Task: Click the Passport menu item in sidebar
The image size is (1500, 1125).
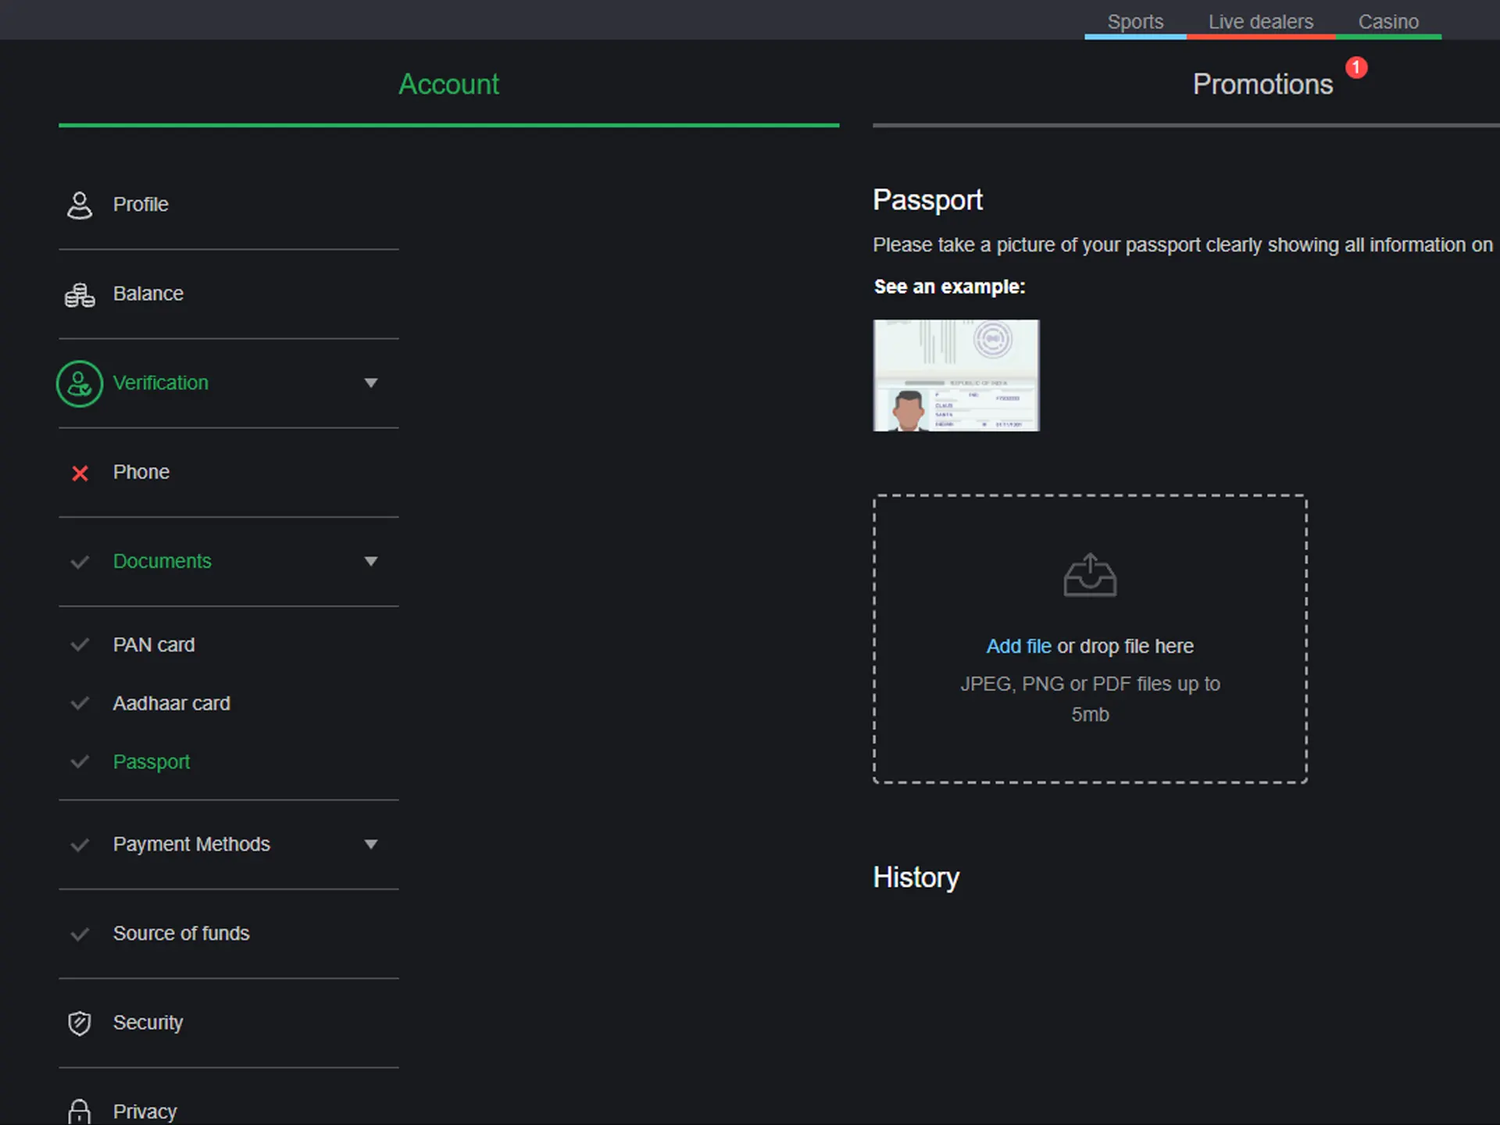Action: (x=150, y=761)
